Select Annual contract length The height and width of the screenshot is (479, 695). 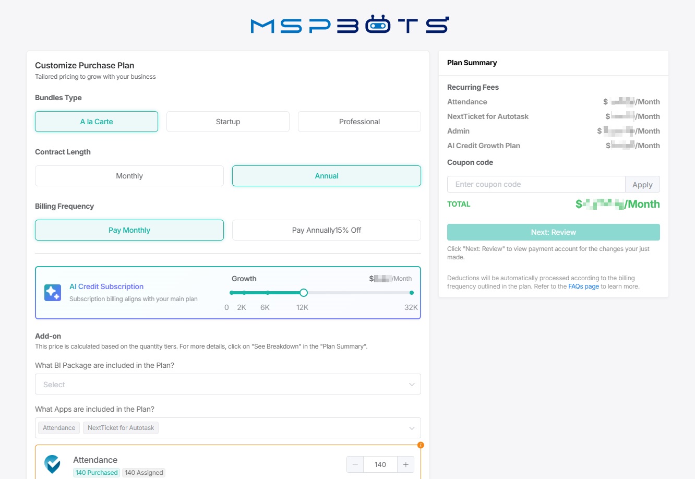point(327,176)
